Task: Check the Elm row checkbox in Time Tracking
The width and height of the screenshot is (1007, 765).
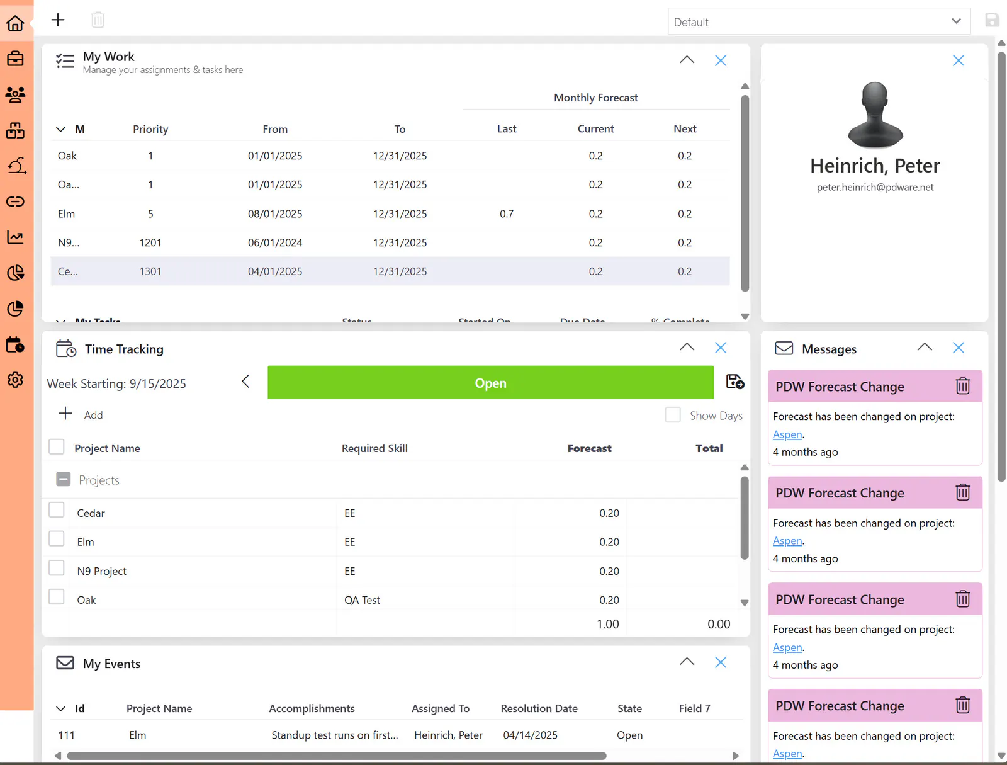Action: 57,539
